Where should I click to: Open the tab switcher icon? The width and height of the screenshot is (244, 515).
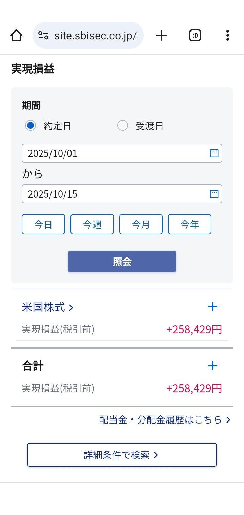coord(195,35)
